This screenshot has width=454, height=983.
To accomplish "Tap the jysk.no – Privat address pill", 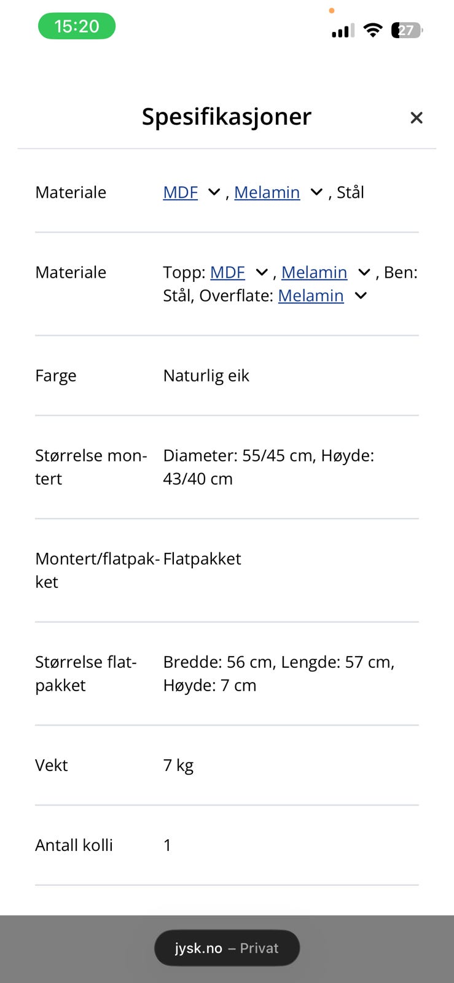I will pyautogui.click(x=227, y=948).
